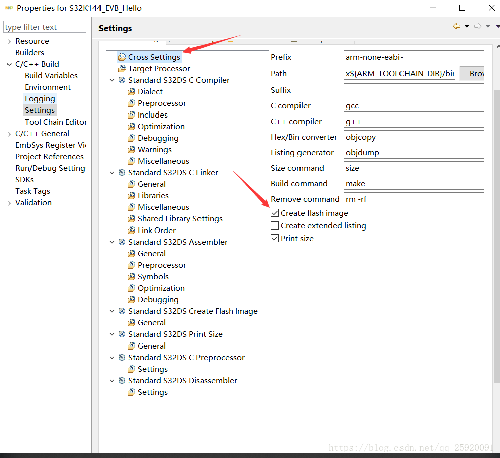Image resolution: width=500 pixels, height=458 pixels.
Task: Click the compiler Warnings icon
Action: (x=131, y=150)
